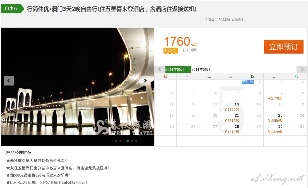Click the greyed-out date 16
308x188 pixels.
click(x=280, y=104)
